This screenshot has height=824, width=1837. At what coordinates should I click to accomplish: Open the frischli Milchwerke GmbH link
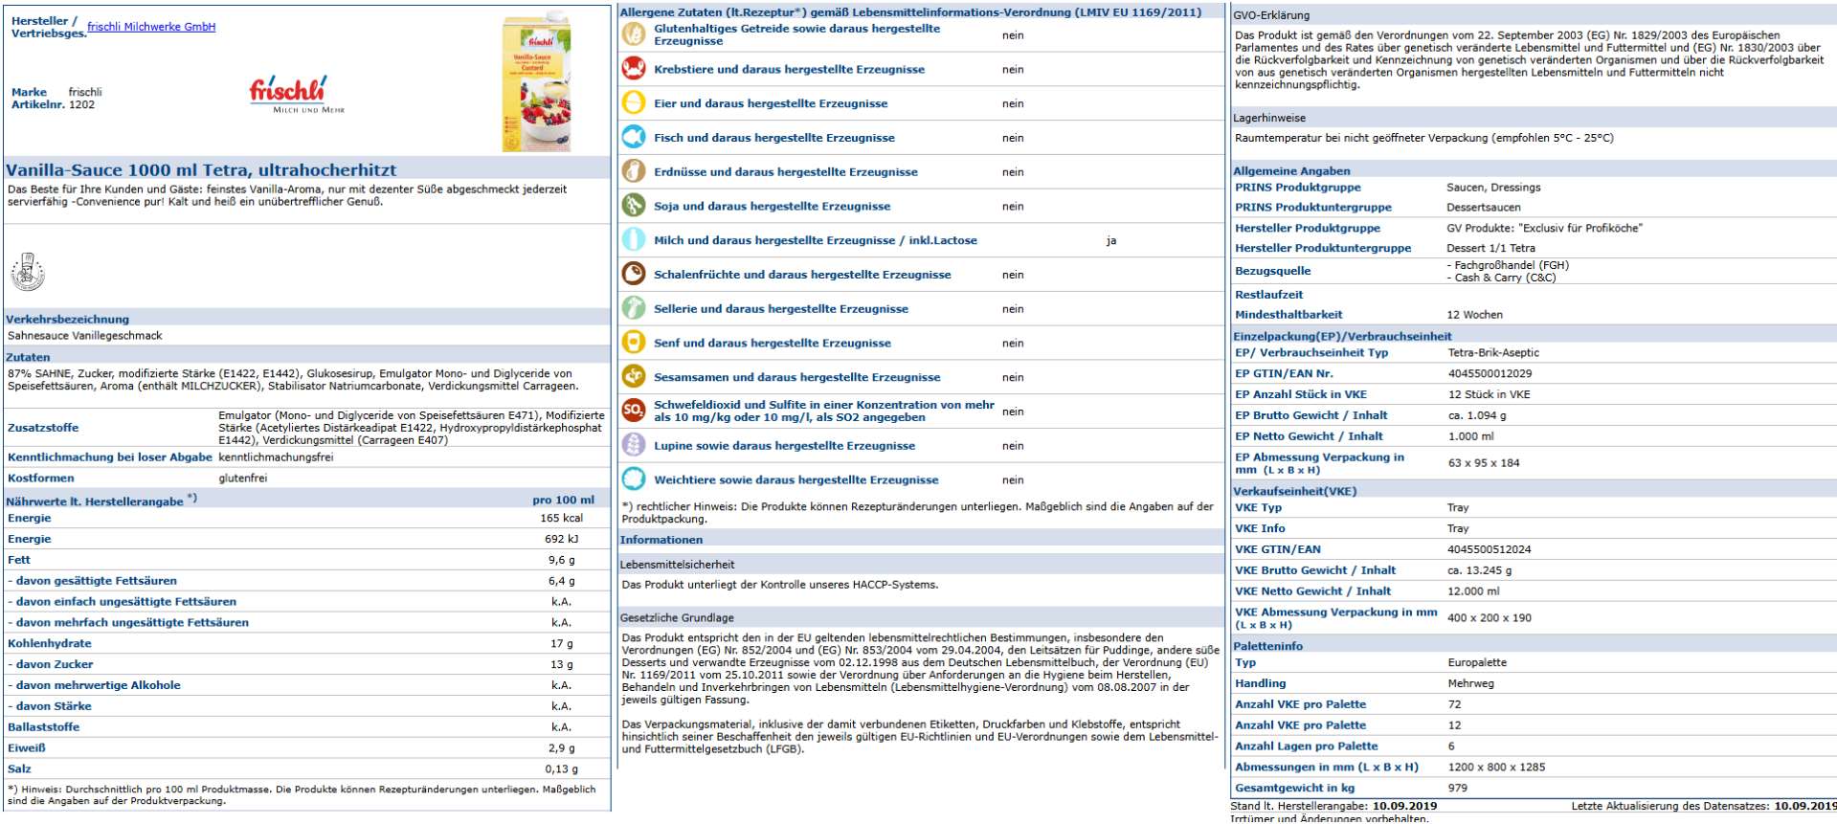[151, 27]
